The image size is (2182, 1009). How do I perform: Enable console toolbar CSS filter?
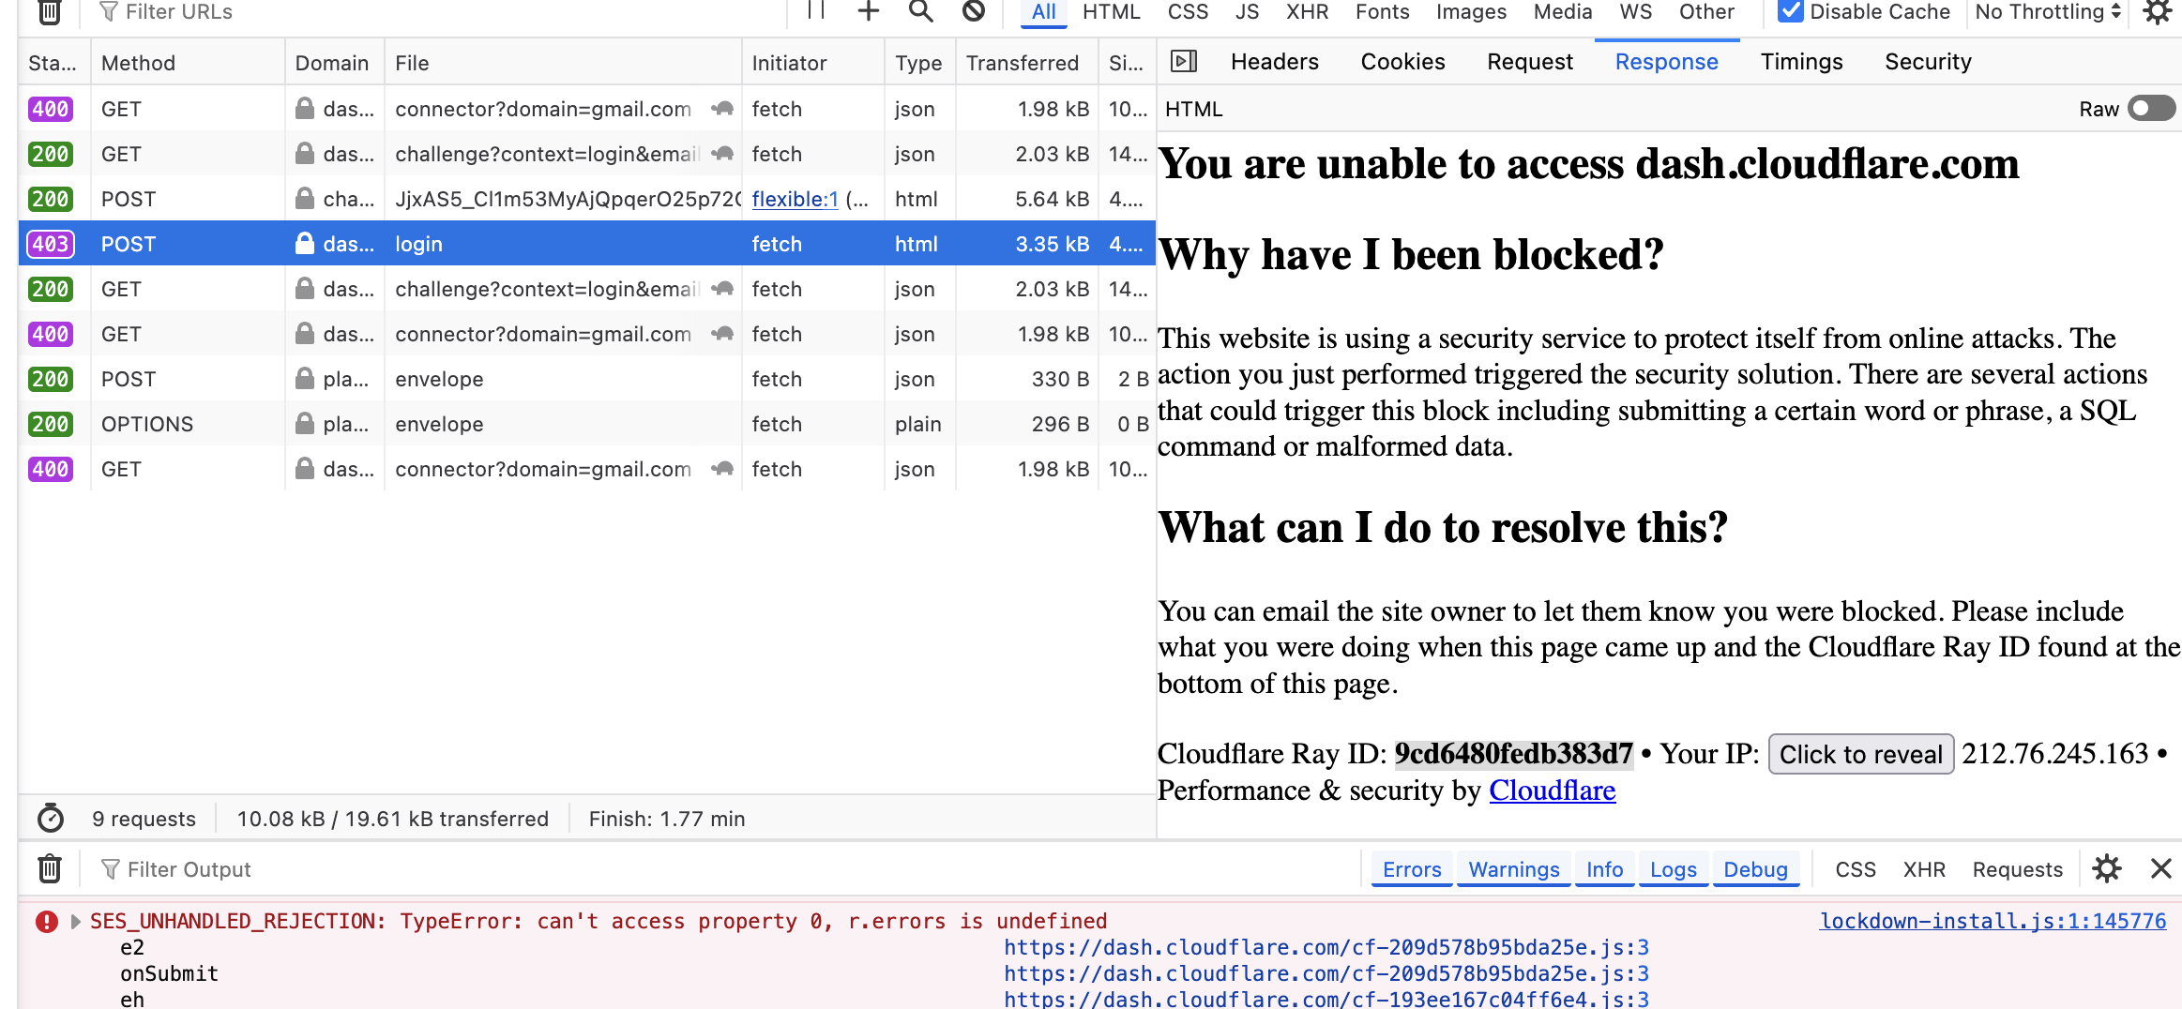pos(1856,869)
